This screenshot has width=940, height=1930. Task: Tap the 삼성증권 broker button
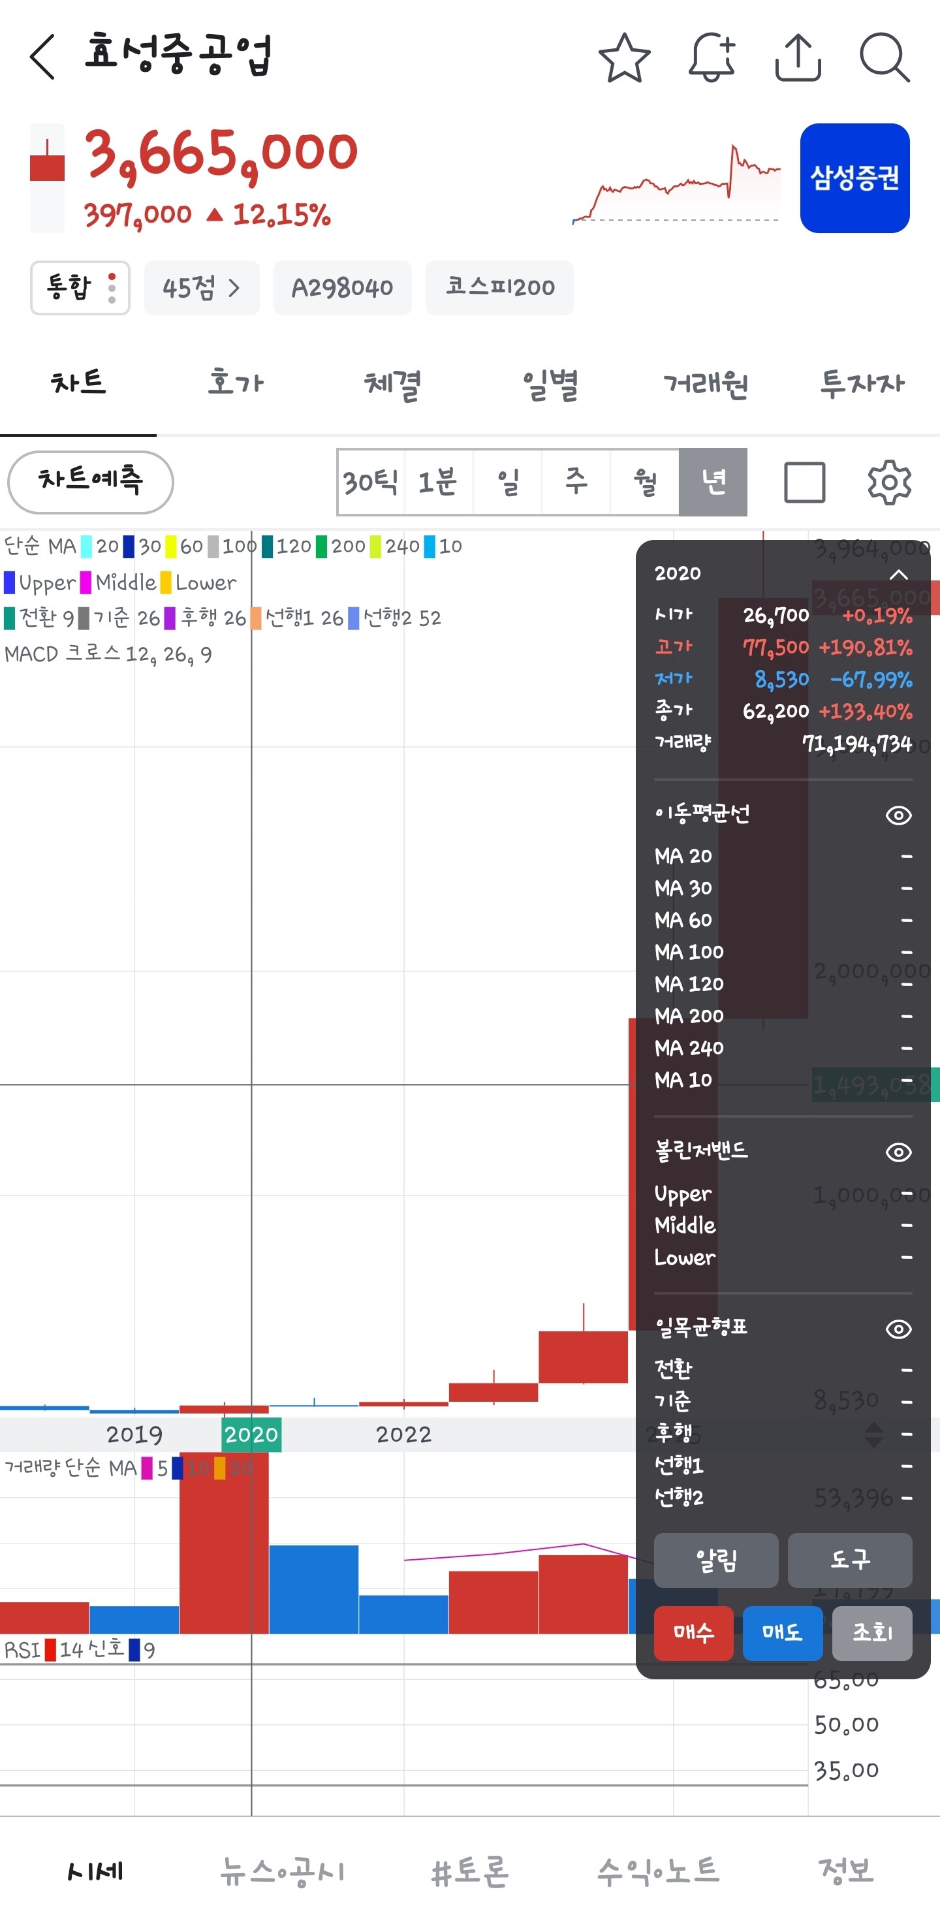pos(854,178)
